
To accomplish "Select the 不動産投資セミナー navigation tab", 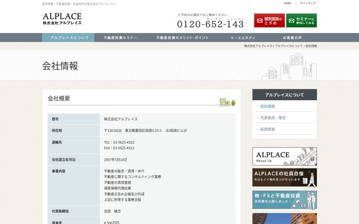I will point(121,38).
